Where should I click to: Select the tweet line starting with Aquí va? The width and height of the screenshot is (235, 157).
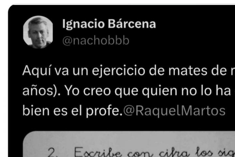click(129, 71)
